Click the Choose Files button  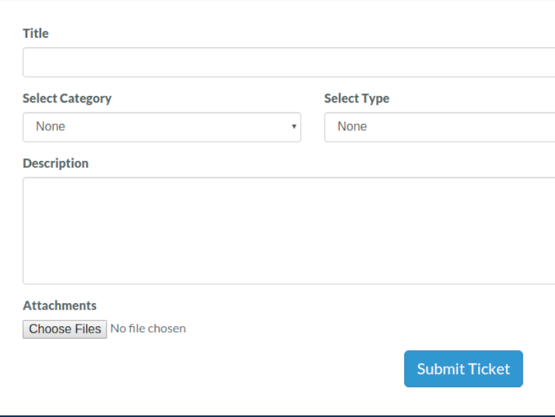(65, 329)
